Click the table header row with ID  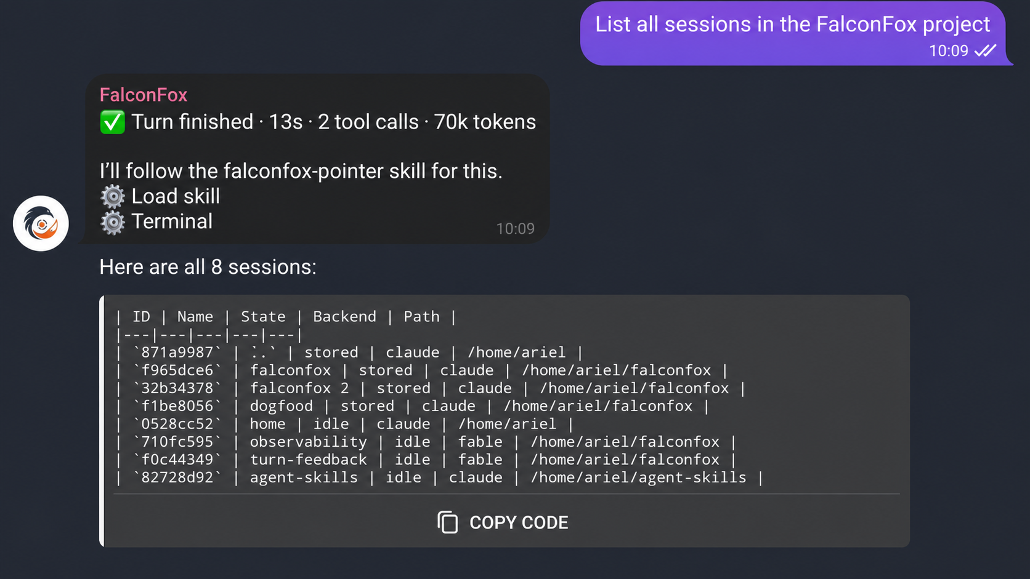coord(286,317)
